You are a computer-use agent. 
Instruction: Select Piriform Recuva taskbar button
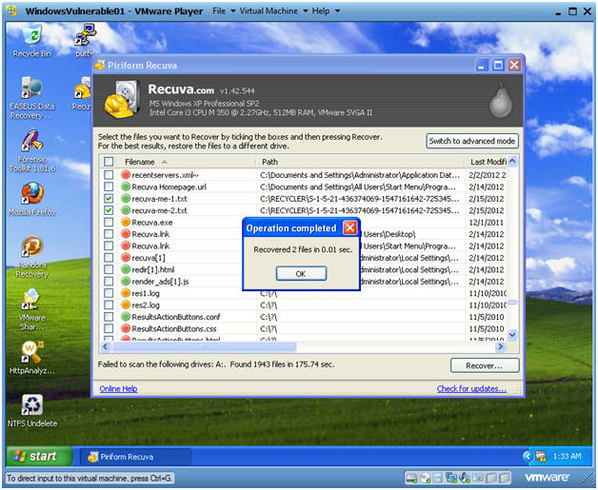[x=135, y=457]
